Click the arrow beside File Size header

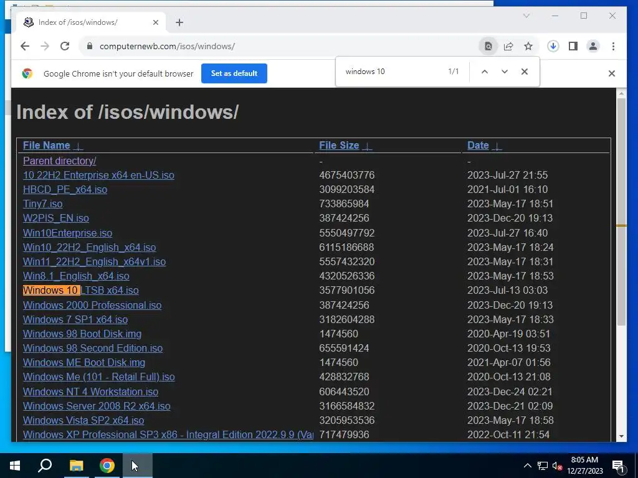click(x=367, y=146)
